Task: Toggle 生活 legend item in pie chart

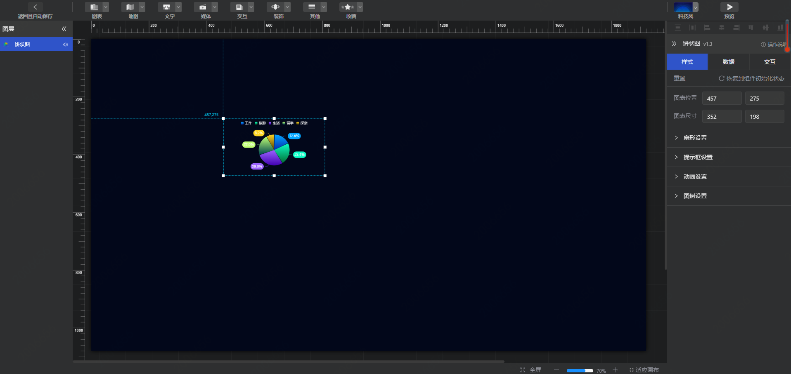Action: [274, 123]
